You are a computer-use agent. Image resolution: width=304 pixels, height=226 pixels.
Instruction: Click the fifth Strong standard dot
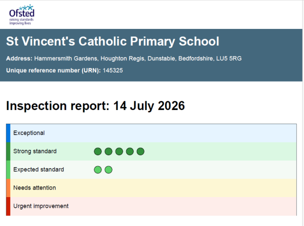point(140,152)
